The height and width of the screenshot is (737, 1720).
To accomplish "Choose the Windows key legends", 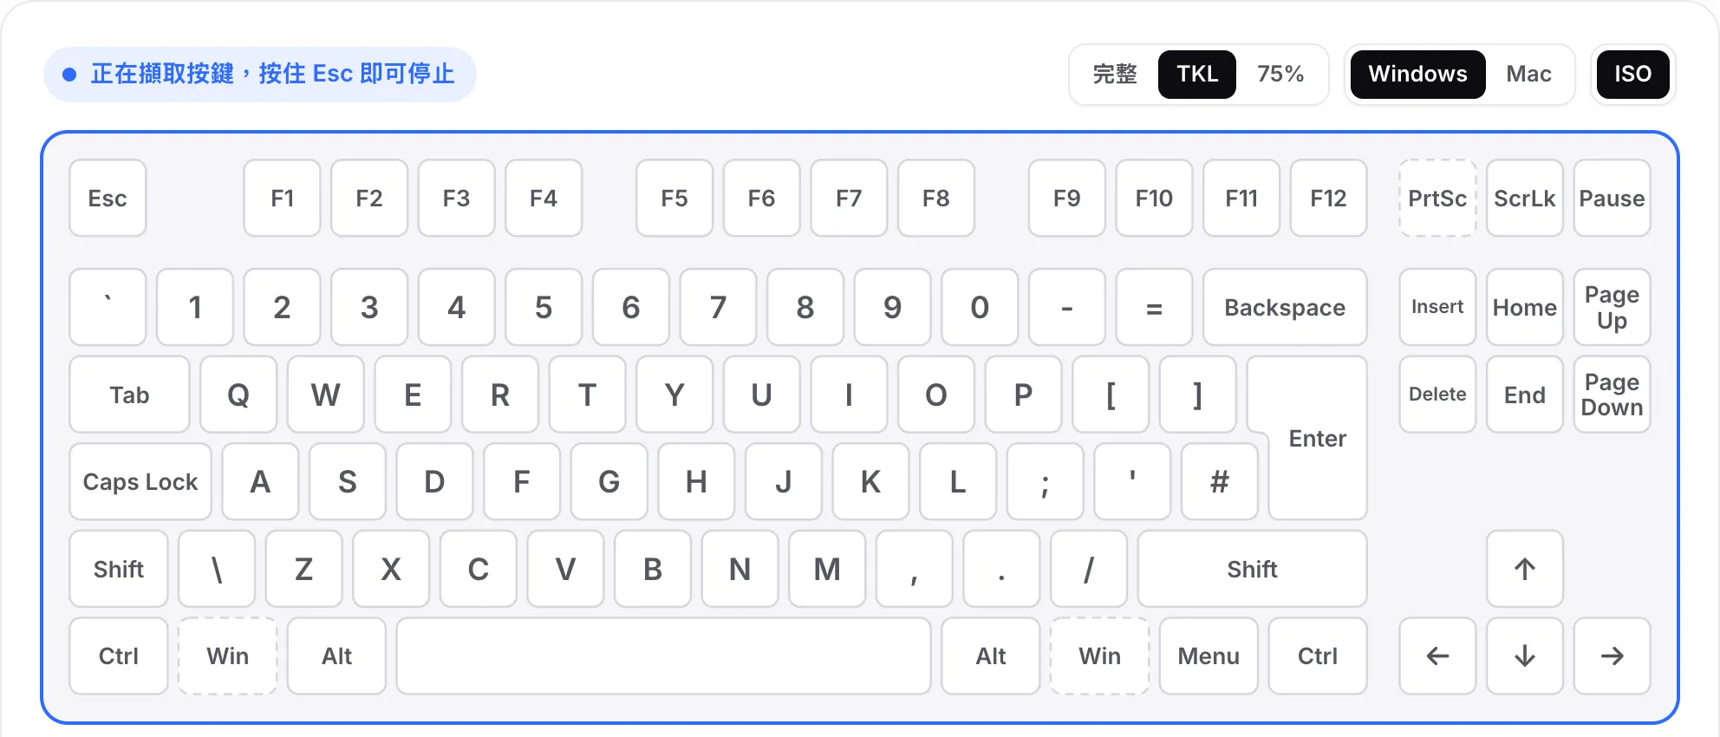I will (1417, 75).
